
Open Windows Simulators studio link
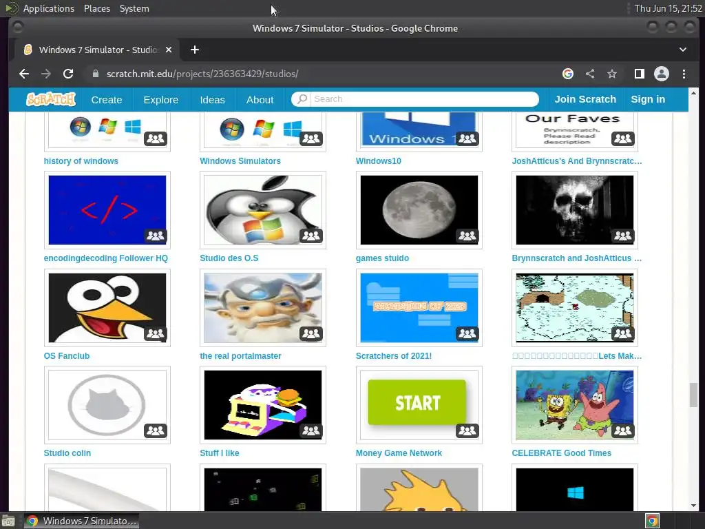click(240, 161)
